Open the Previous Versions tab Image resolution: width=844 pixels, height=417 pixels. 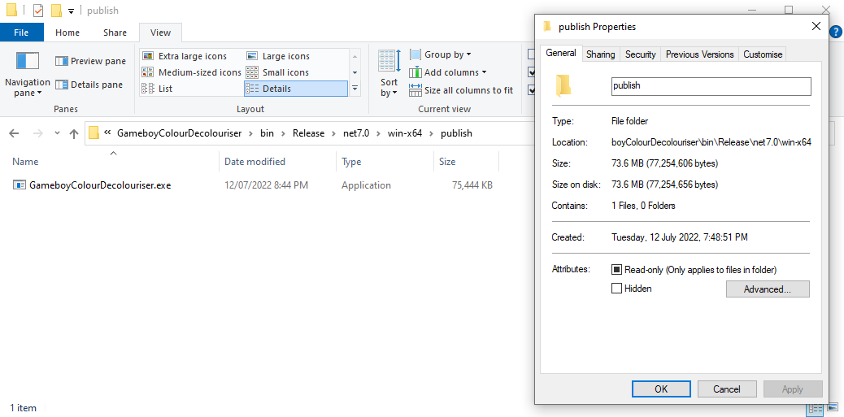pos(699,54)
